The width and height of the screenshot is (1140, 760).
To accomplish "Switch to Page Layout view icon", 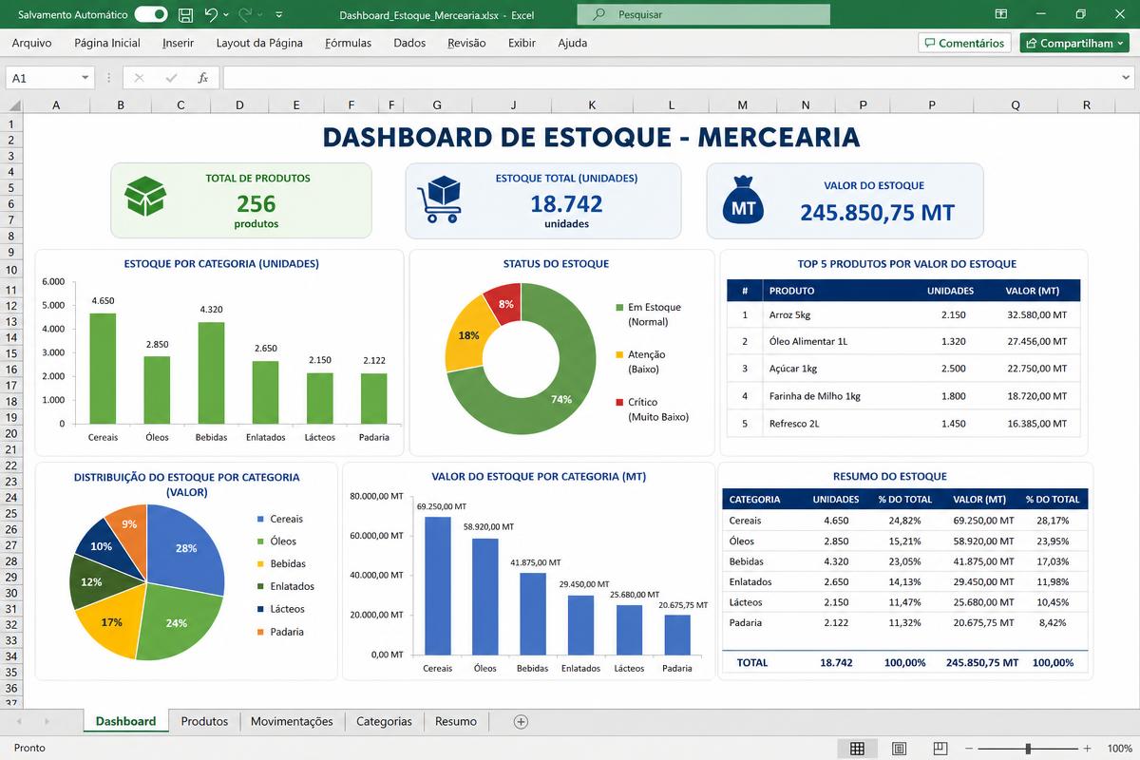I will [899, 749].
